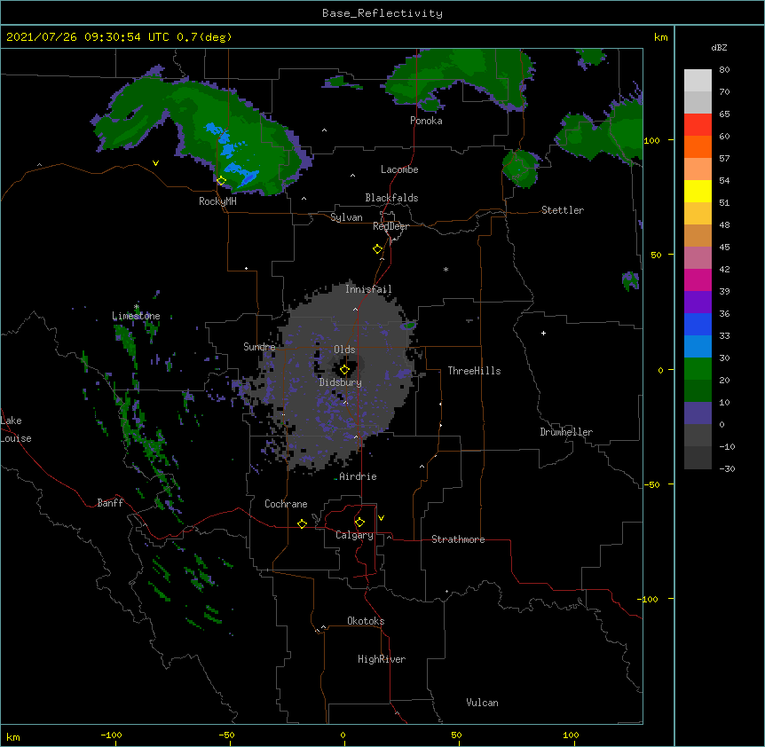Select the yellow swatch between 54 and 51 dBZ
This screenshot has height=747, width=765.
(698, 191)
